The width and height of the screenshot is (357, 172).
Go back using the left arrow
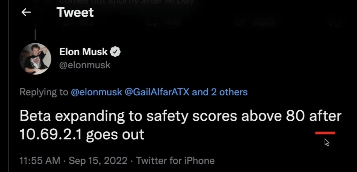pyautogui.click(x=26, y=12)
